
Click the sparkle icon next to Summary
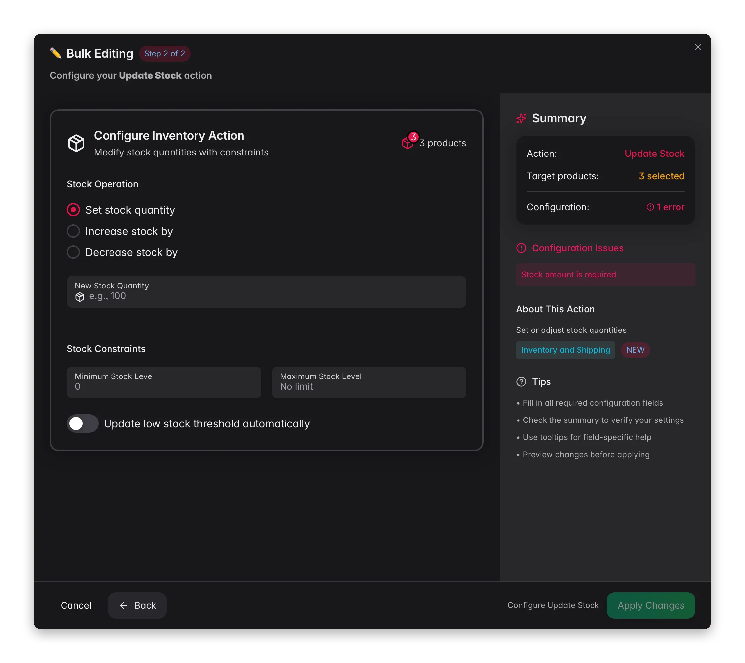click(x=521, y=118)
